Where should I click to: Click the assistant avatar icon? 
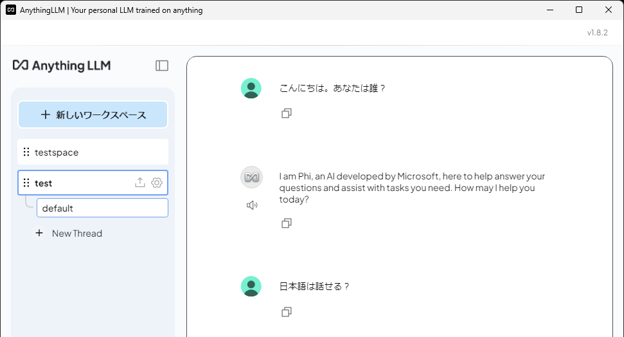[x=251, y=177]
